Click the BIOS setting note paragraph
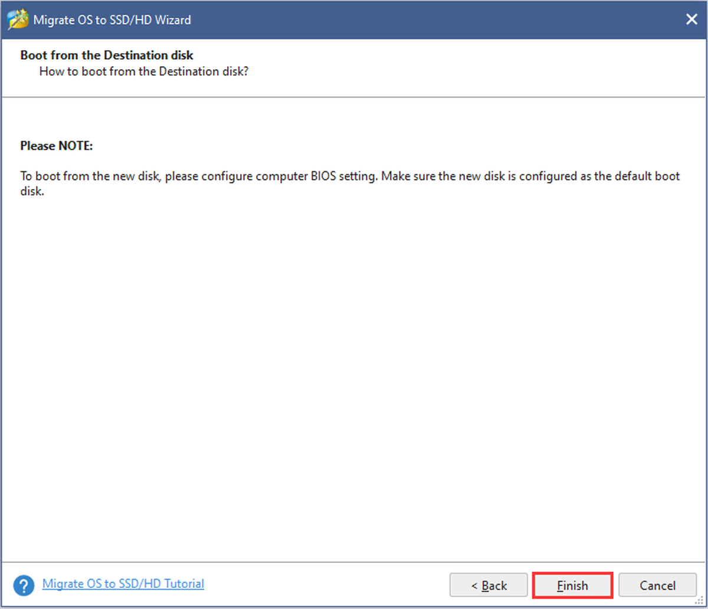708x609 pixels. tap(350, 184)
